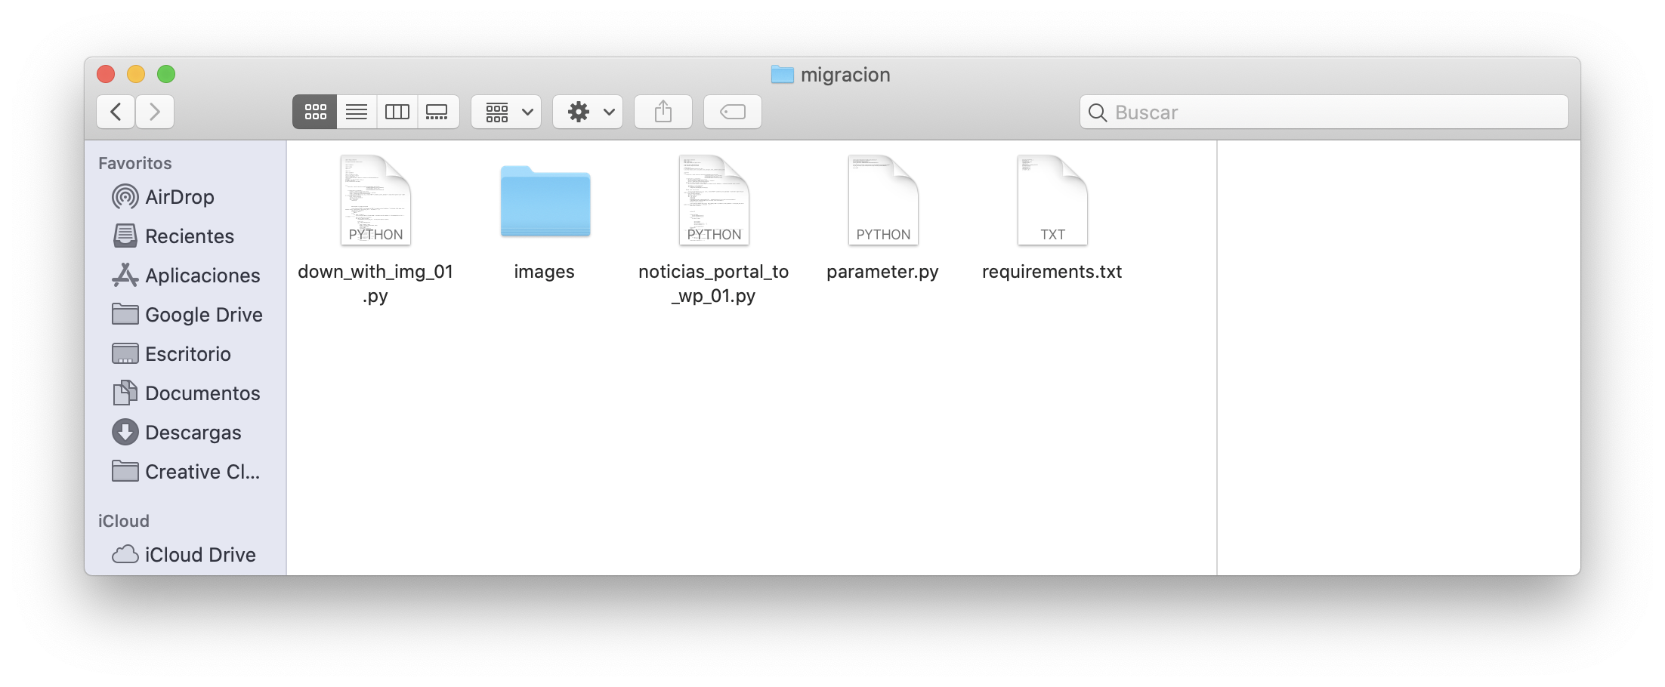Click the Edit Tags toolbar button
1665x687 pixels.
click(x=732, y=112)
